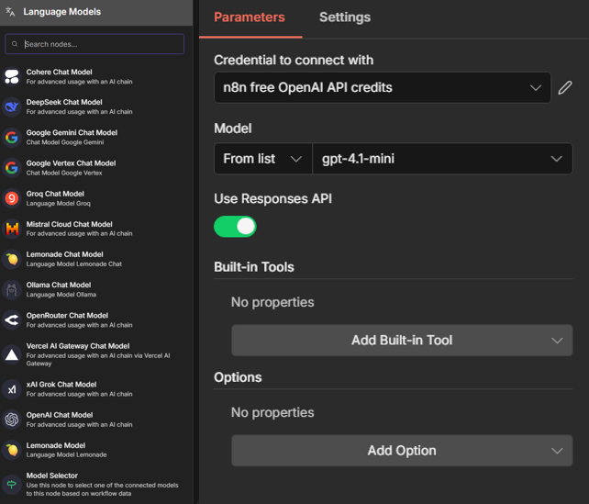This screenshot has width=589, height=504.
Task: Focus the Search nodes input field
Action: tap(94, 44)
